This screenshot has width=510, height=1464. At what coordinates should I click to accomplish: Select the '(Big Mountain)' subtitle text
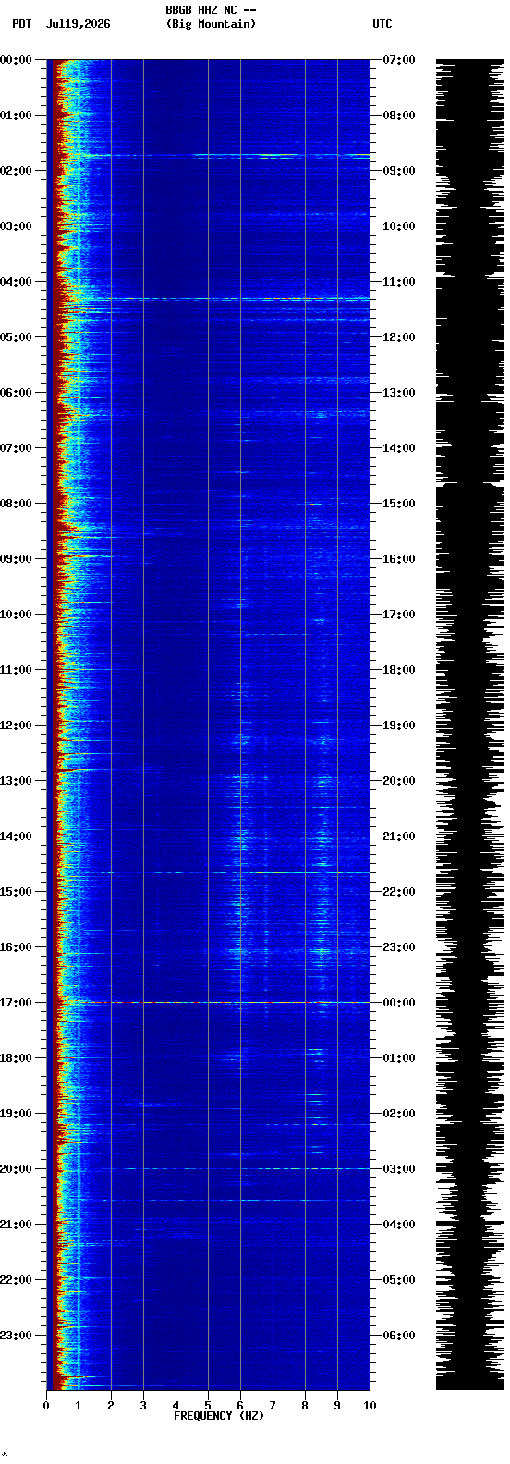(x=211, y=24)
